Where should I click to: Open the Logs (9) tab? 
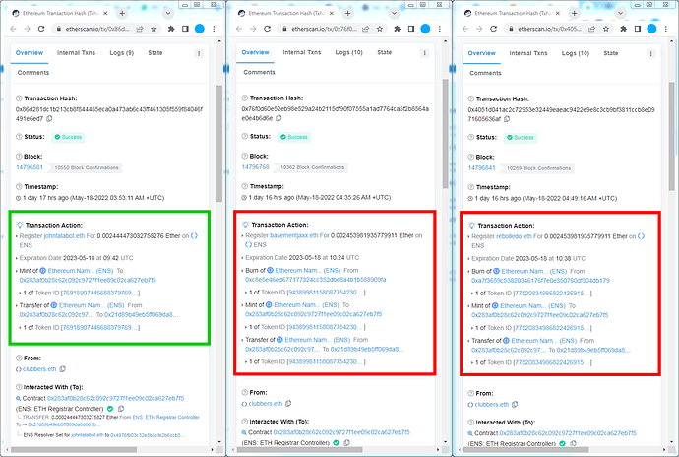(122, 53)
